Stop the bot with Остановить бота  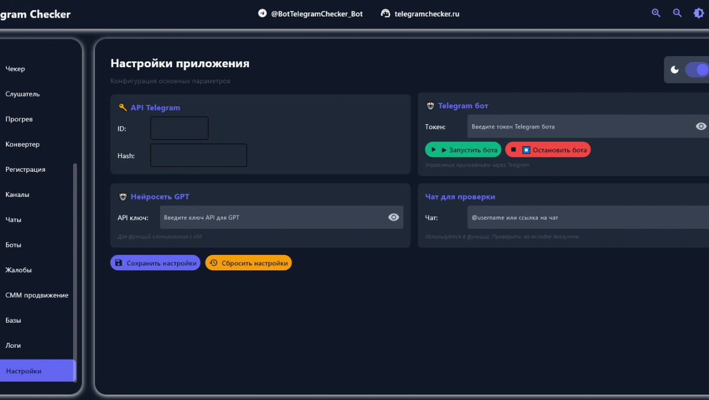(548, 150)
